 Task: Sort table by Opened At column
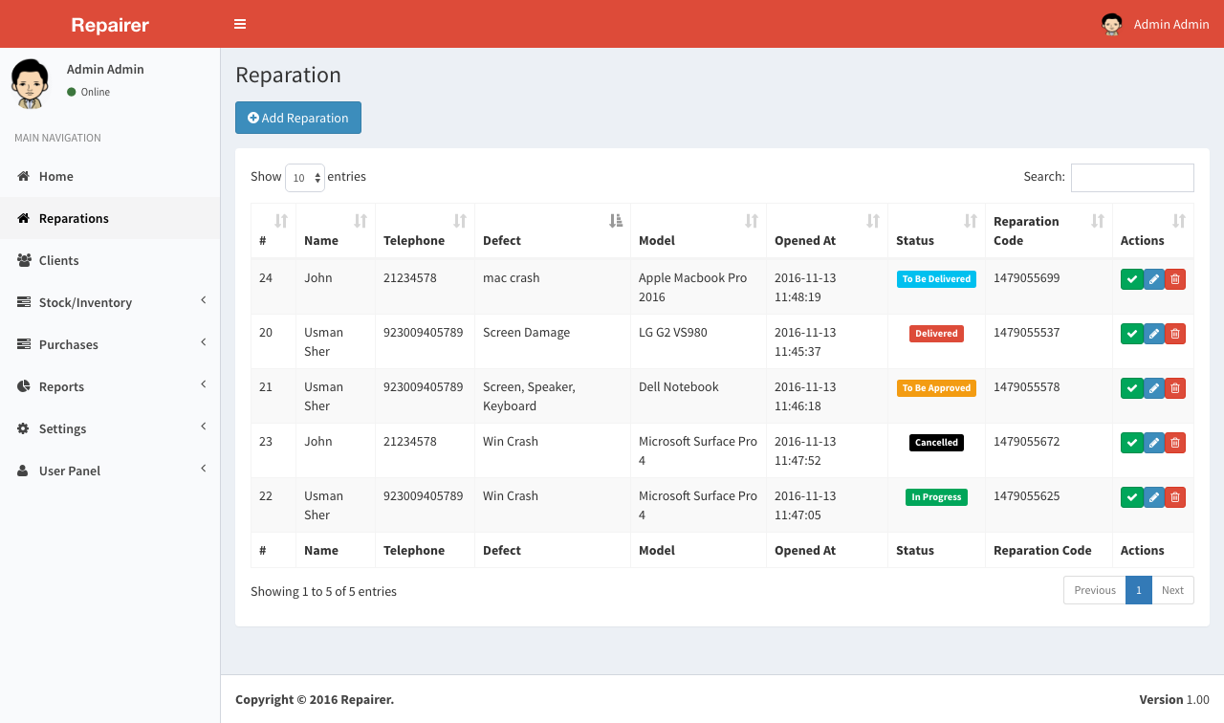tap(872, 221)
